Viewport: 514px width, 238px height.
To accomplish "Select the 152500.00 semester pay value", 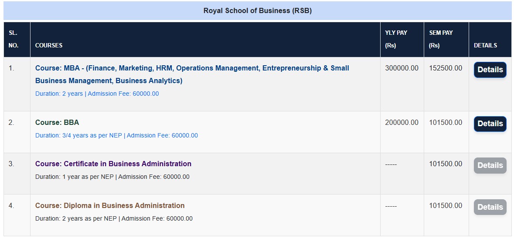I will pos(446,68).
